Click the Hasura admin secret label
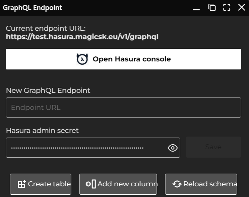The height and width of the screenshot is (197, 249). point(42,131)
